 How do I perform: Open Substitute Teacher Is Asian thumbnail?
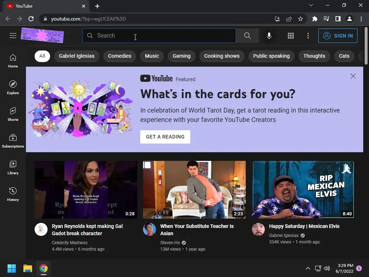click(194, 190)
